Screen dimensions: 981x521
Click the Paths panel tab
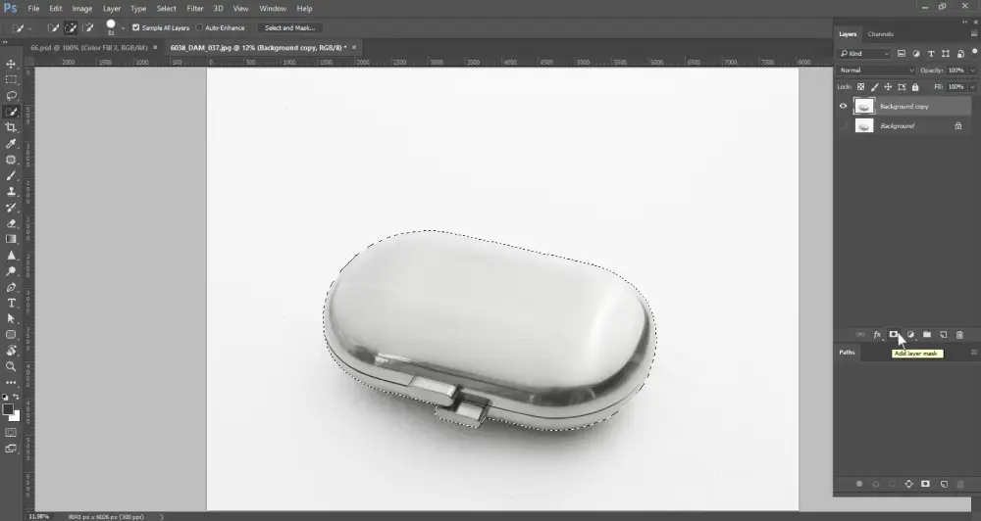(x=848, y=353)
